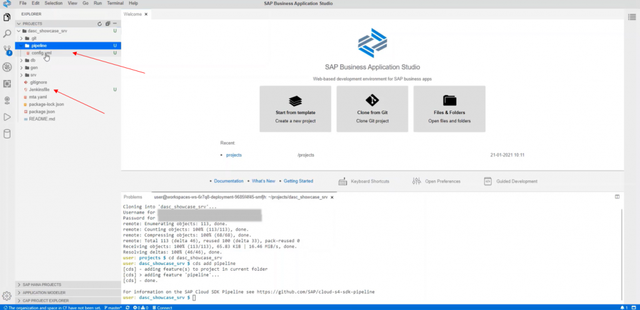640x310 pixels.
Task: Open the Help menu
Action: (133, 3)
